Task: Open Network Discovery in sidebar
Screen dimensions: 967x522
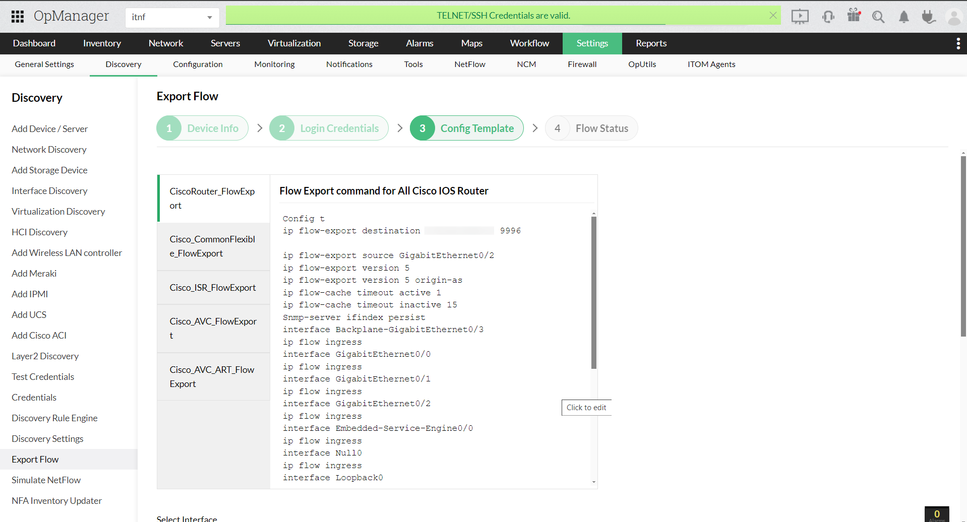Action: click(x=49, y=150)
